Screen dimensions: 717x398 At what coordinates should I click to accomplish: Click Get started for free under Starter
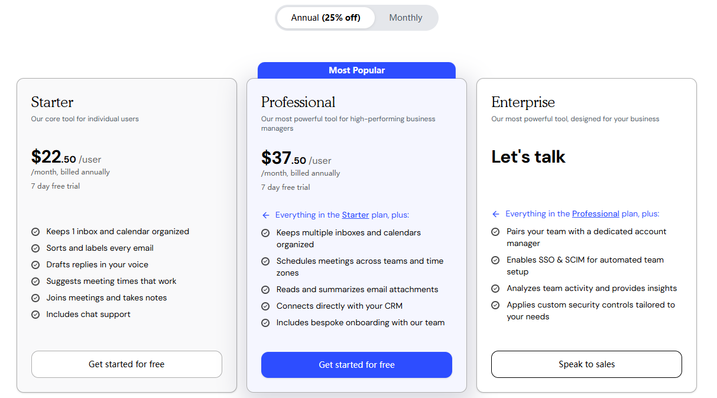click(126, 364)
